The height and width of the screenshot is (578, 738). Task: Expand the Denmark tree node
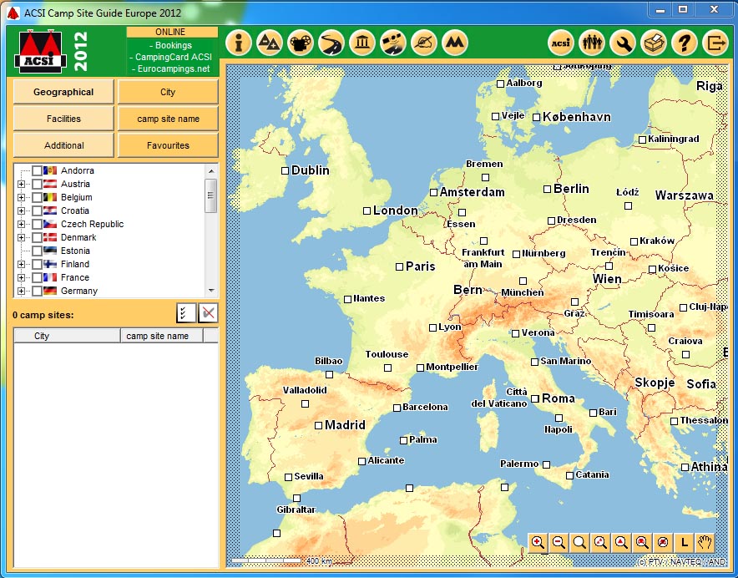click(21, 237)
